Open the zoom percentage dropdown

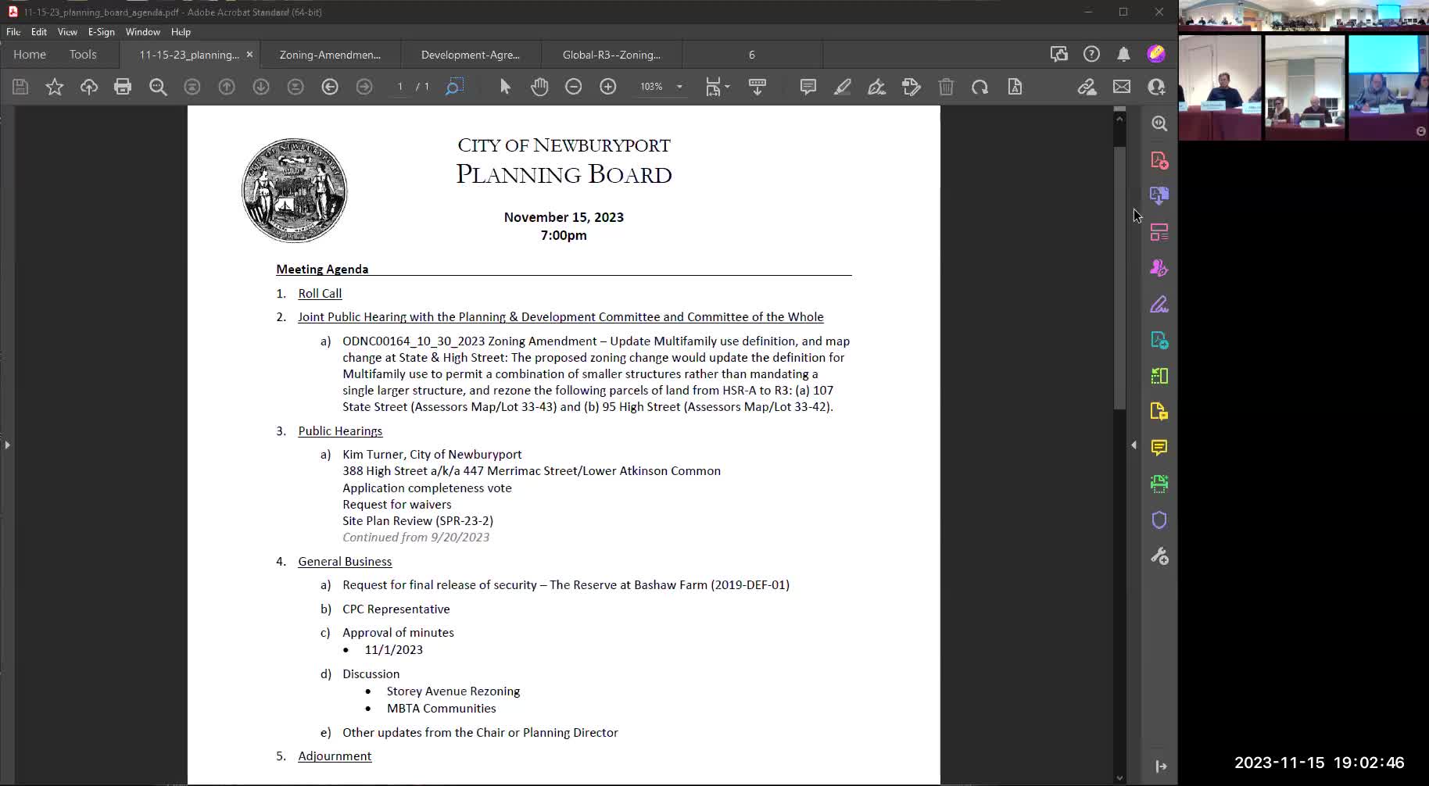tap(679, 87)
